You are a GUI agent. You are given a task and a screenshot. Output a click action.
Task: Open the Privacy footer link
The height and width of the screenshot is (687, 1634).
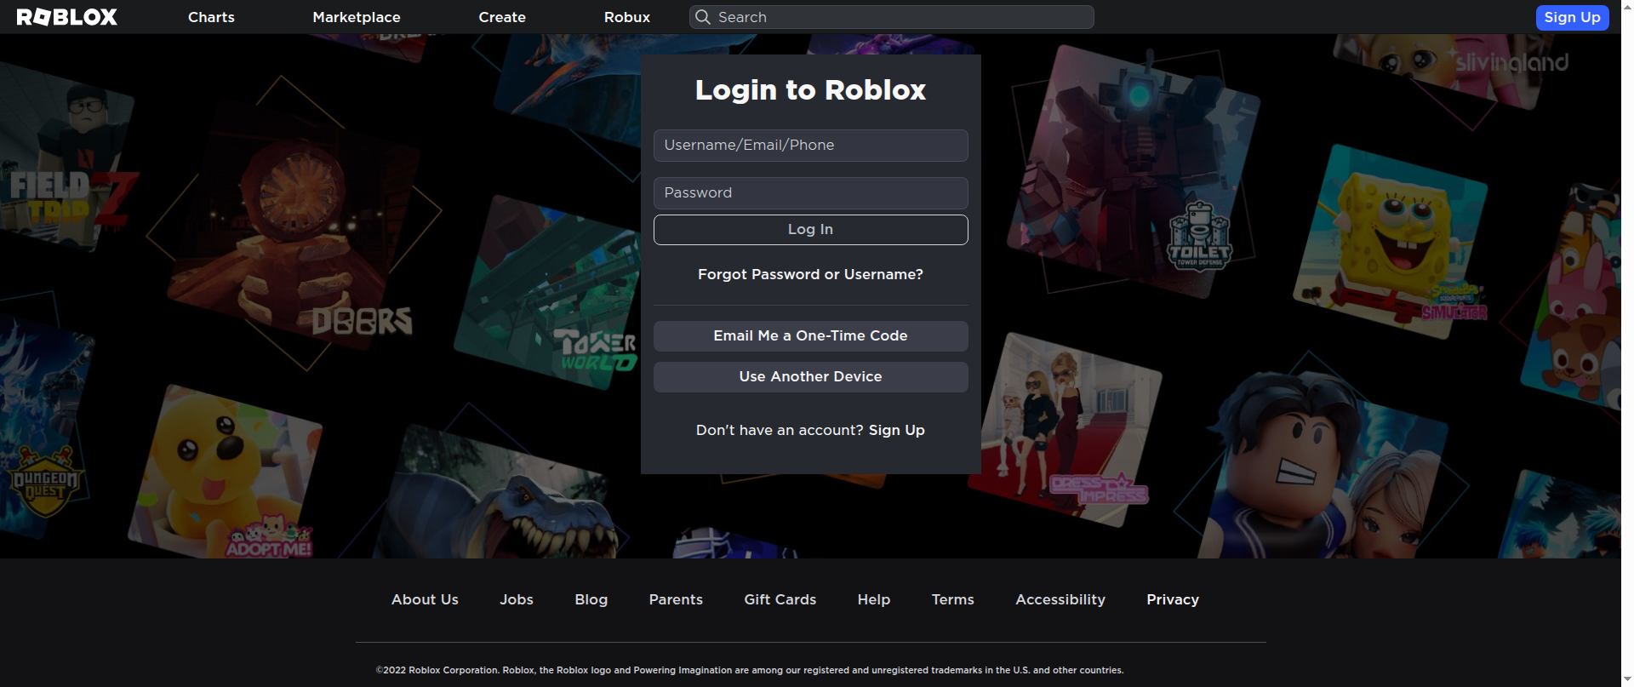pos(1173,599)
